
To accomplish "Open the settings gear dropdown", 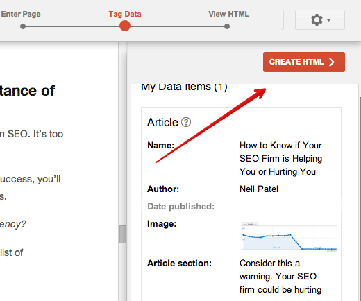I will (x=320, y=20).
